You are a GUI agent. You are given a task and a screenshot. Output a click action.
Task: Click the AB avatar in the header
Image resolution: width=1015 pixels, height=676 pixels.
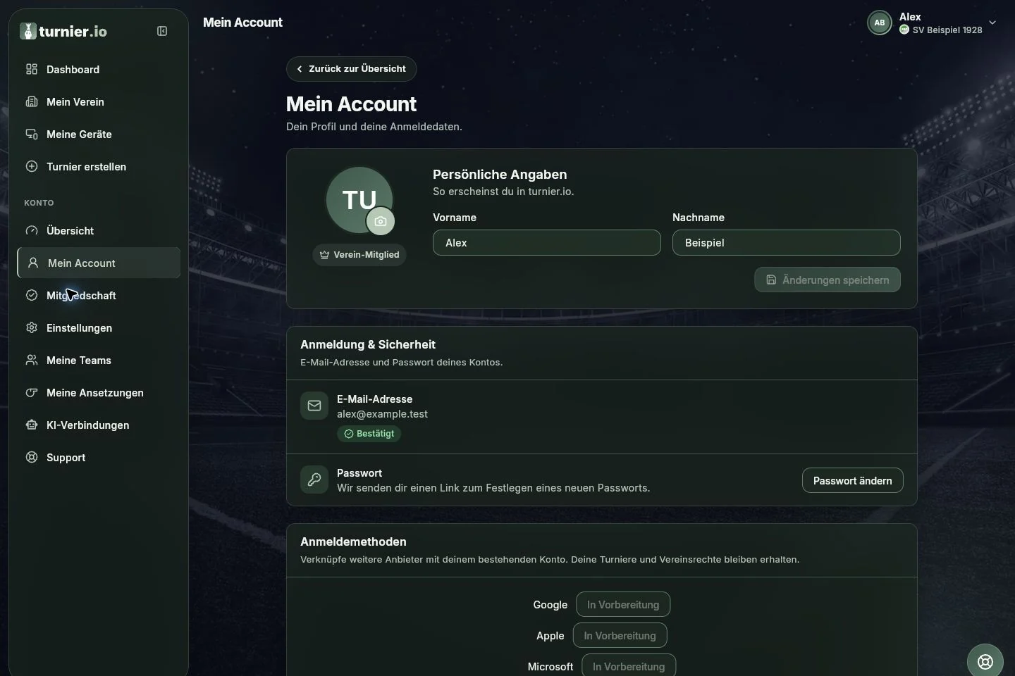click(x=880, y=23)
